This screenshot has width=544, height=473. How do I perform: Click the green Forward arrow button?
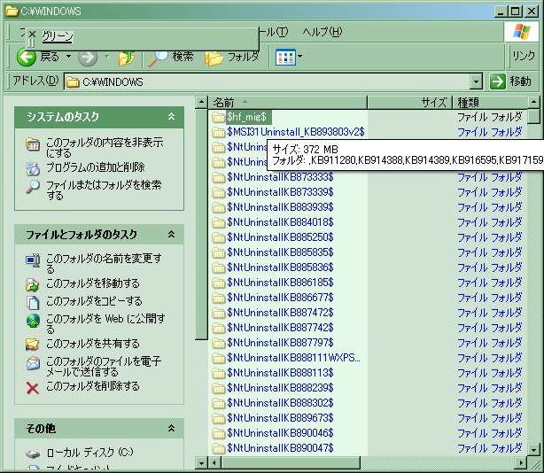point(88,58)
